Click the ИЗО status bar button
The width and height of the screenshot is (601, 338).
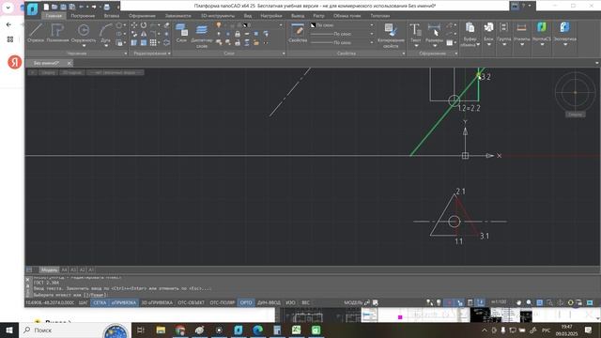[290, 302]
